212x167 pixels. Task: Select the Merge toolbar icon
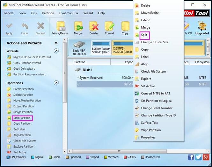pos(78,26)
